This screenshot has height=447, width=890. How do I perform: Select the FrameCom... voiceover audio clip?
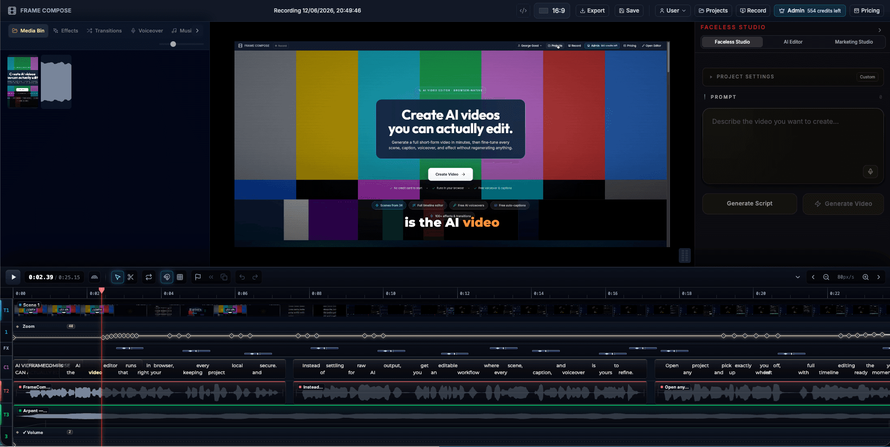pos(150,393)
